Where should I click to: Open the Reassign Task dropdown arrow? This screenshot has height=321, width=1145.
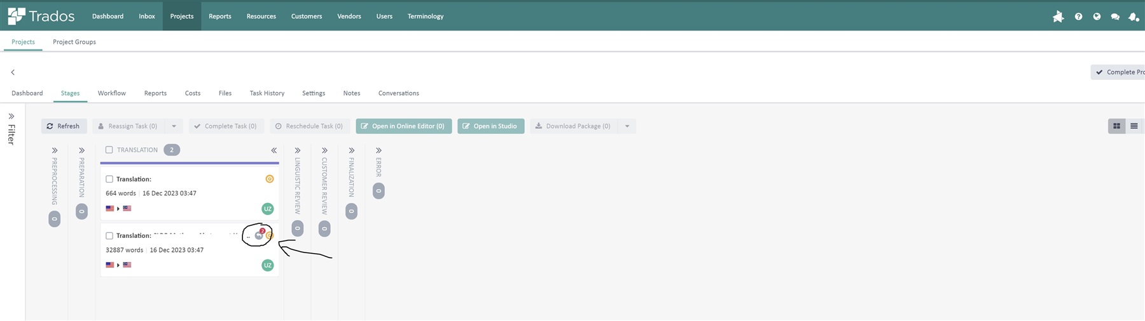click(x=174, y=126)
